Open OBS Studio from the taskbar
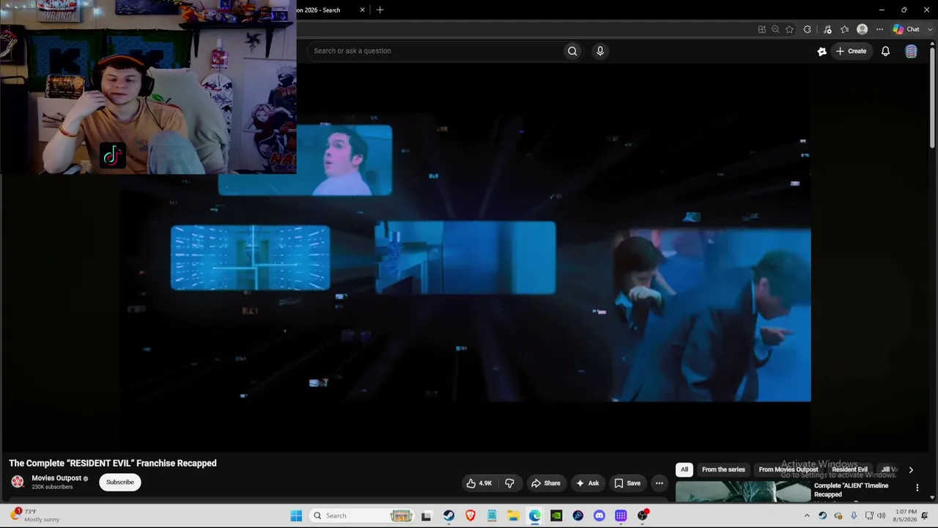 [643, 516]
